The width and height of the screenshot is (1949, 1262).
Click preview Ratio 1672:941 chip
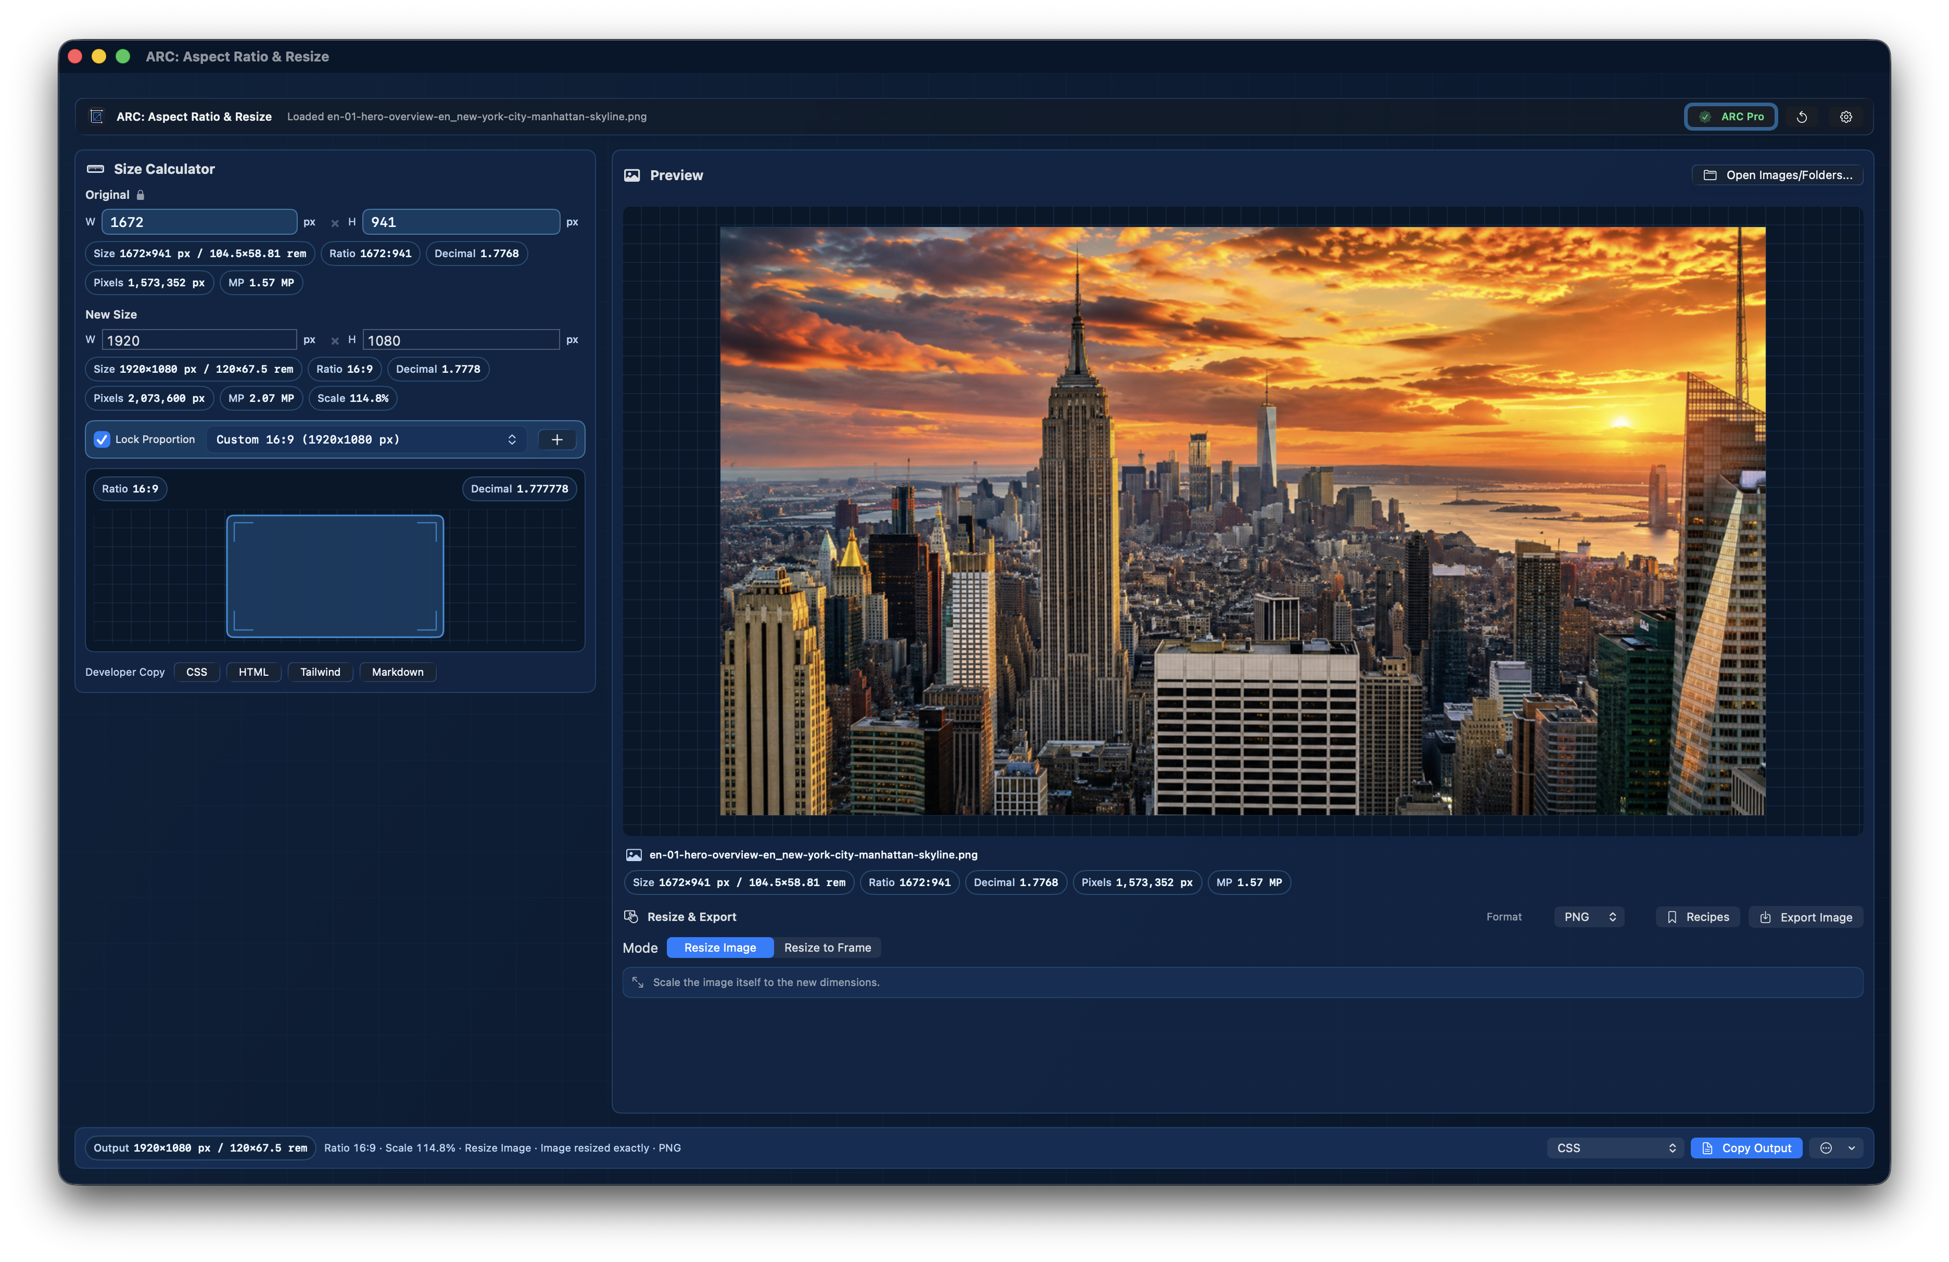[x=909, y=882]
